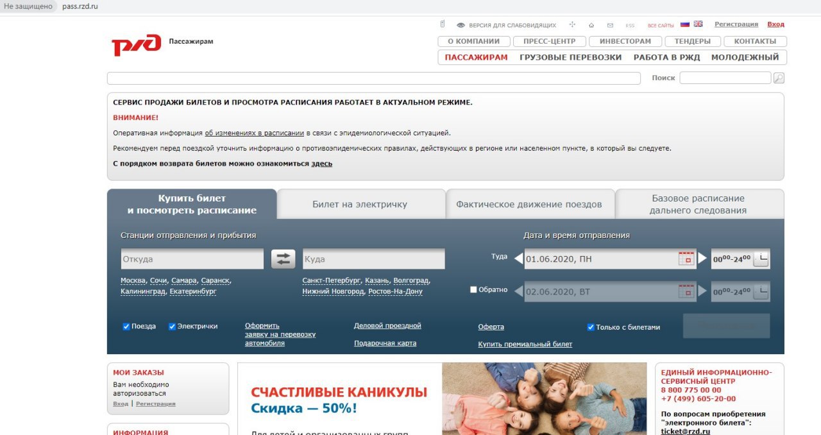Open МОЛОДЕЖНЫЙ menu section

tap(745, 57)
